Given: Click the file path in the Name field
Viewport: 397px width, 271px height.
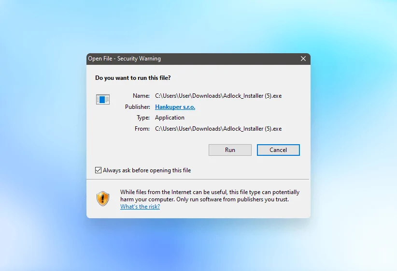Looking at the screenshot, I should [218, 96].
